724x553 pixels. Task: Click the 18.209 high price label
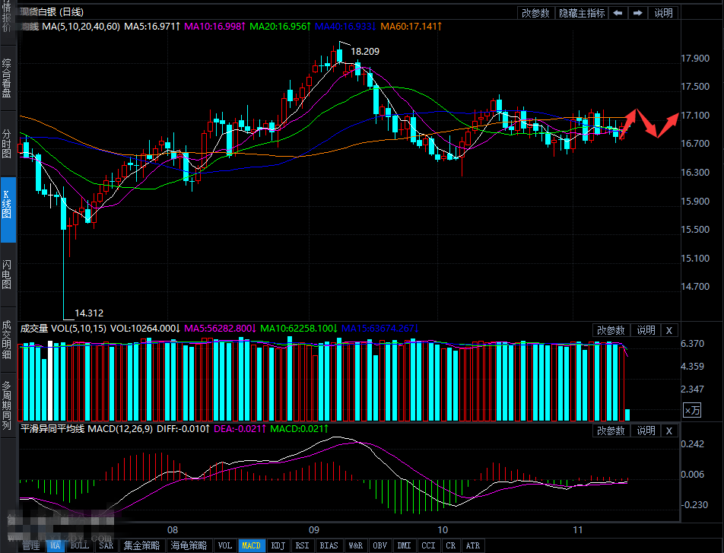point(365,52)
